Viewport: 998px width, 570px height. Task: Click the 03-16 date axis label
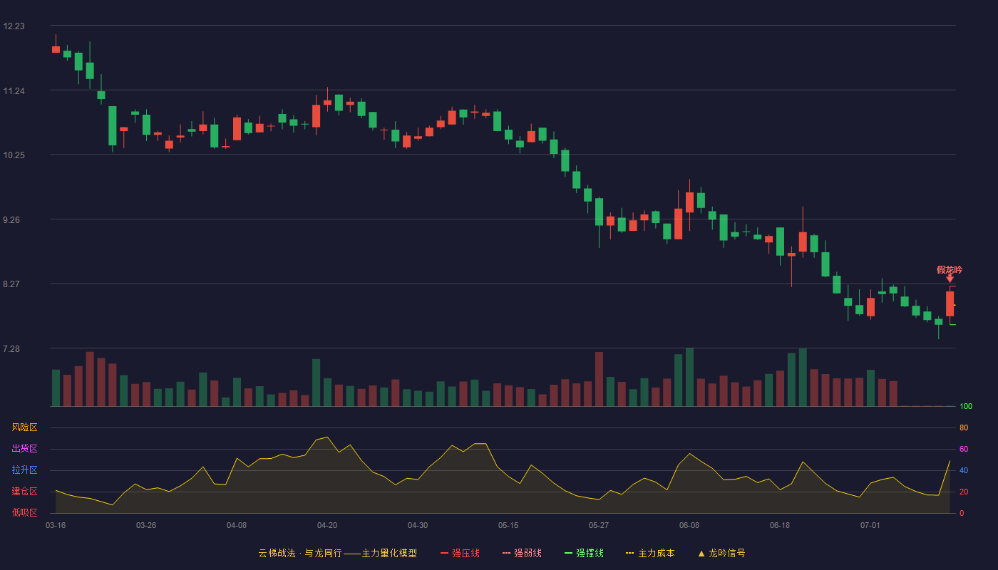pyautogui.click(x=56, y=525)
